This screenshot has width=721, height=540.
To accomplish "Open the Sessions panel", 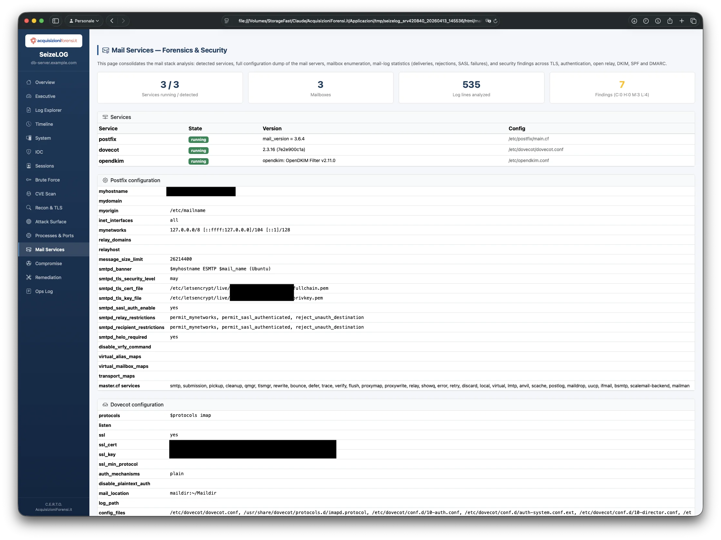I will tap(45, 166).
